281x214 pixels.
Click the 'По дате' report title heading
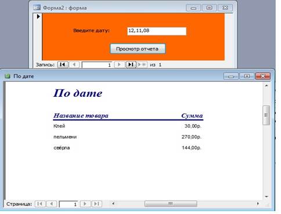coord(78,93)
